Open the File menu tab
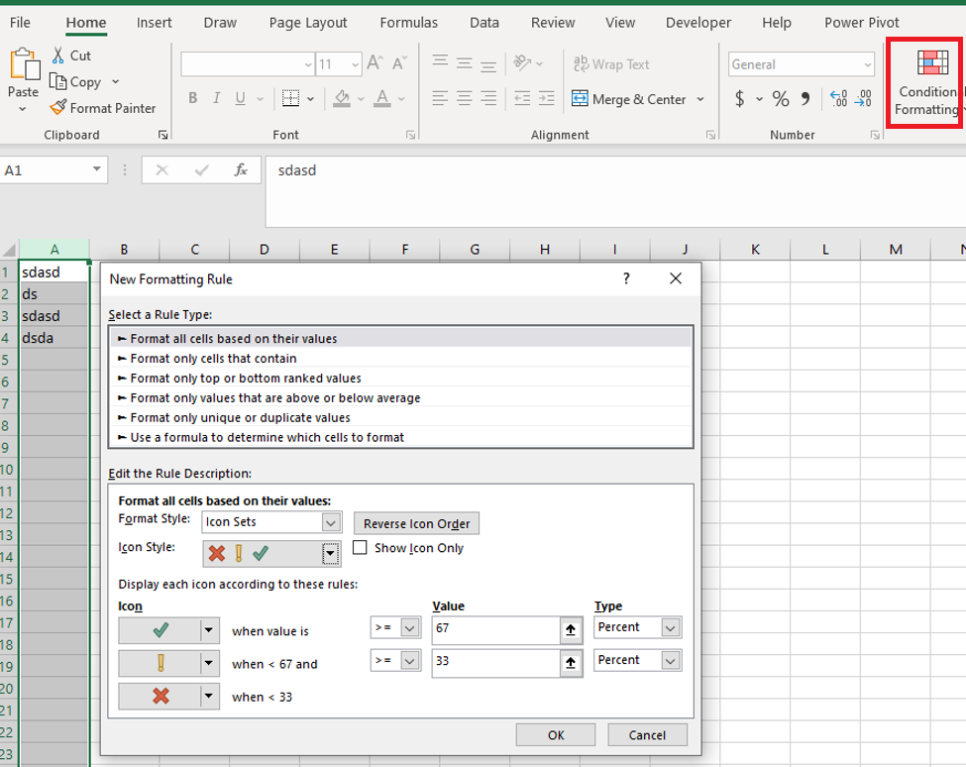The width and height of the screenshot is (966, 767). (20, 23)
